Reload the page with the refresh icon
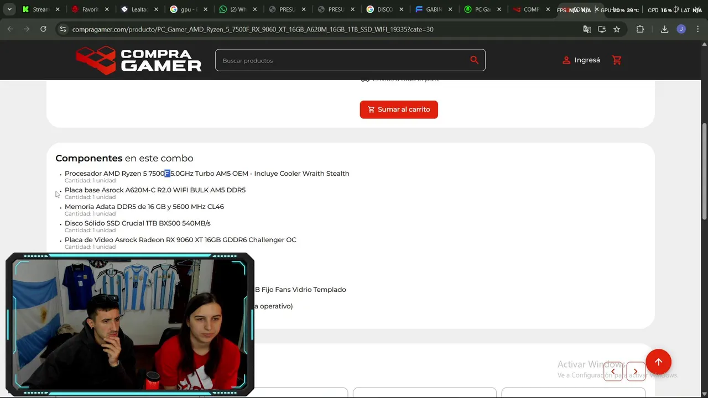This screenshot has width=708, height=398. pyautogui.click(x=43, y=29)
